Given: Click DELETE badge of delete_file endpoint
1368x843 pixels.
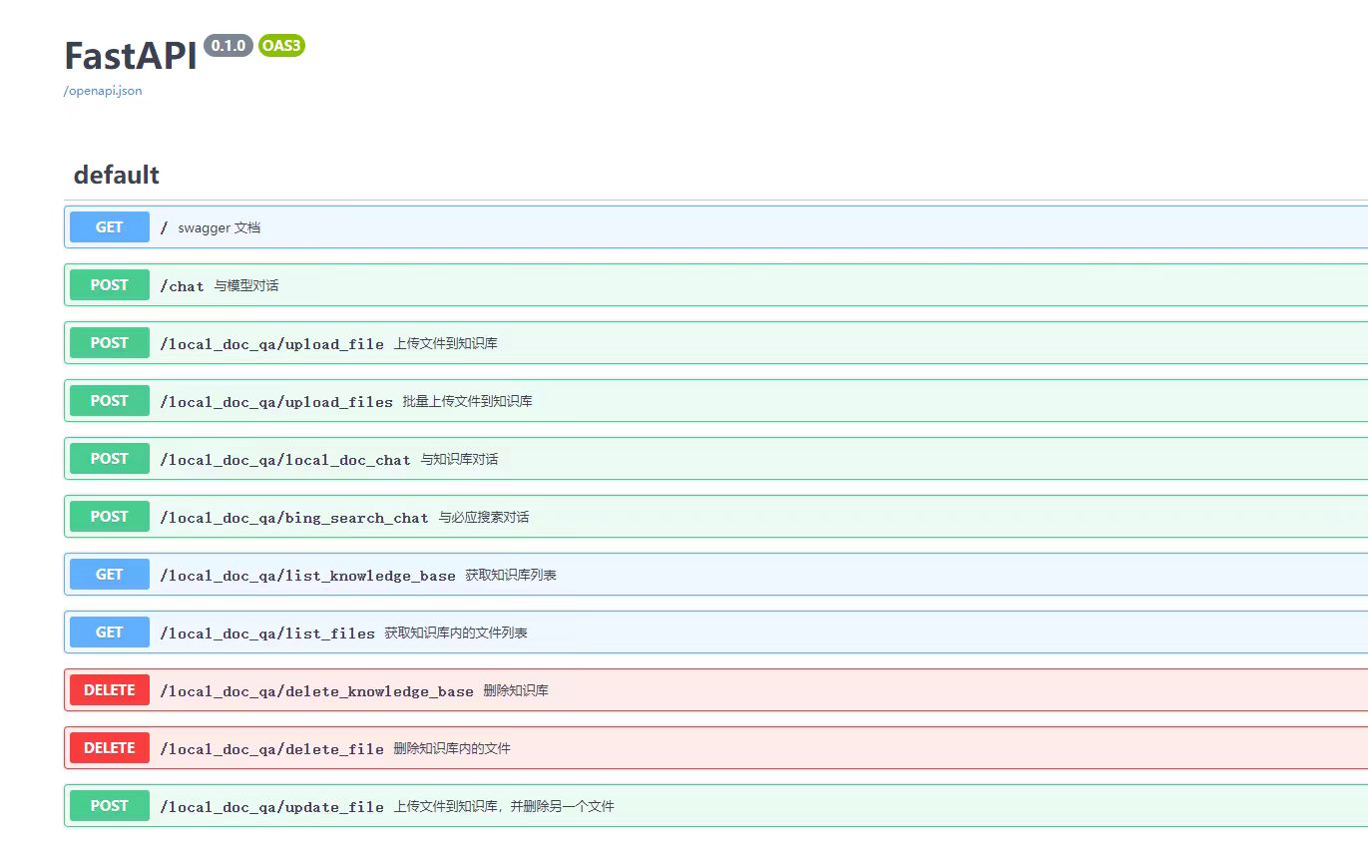Looking at the screenshot, I should [110, 748].
